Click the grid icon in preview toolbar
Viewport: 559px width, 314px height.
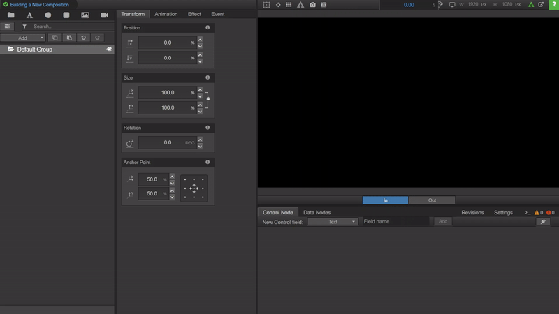(289, 5)
